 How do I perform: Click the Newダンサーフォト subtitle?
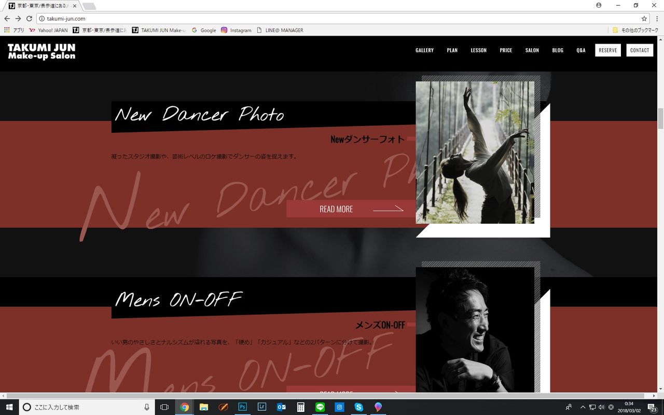coord(367,139)
